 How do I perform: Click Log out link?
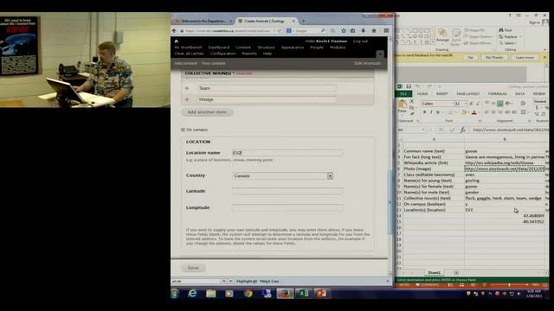click(360, 41)
